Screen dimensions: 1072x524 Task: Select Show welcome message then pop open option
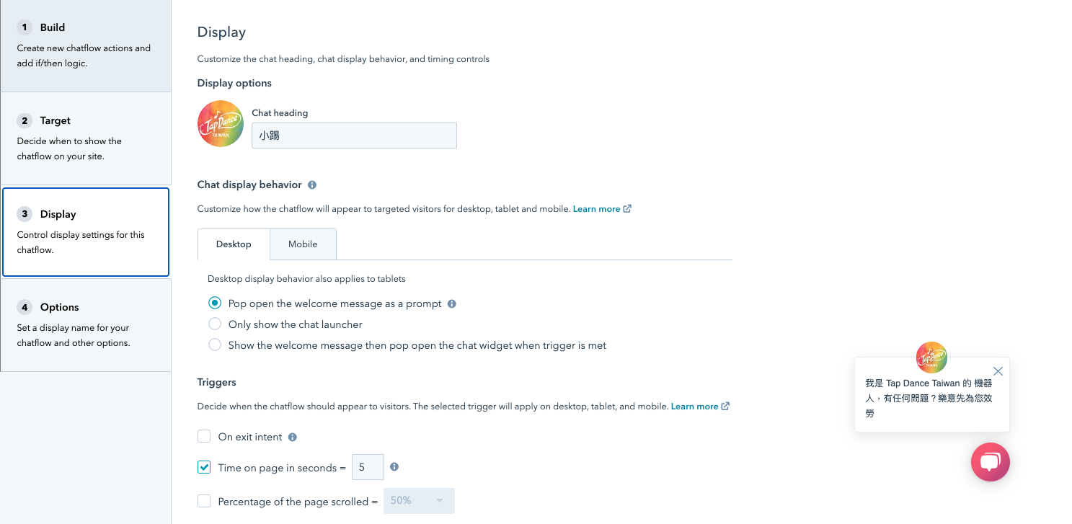(215, 345)
